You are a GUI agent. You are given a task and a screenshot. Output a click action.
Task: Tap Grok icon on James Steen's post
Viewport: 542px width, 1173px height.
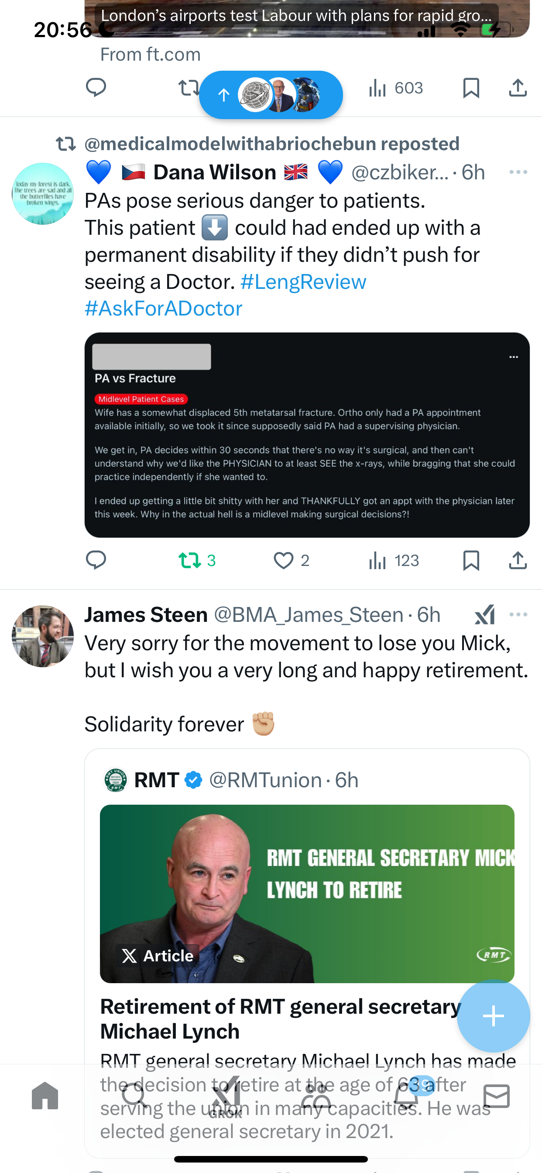click(484, 615)
